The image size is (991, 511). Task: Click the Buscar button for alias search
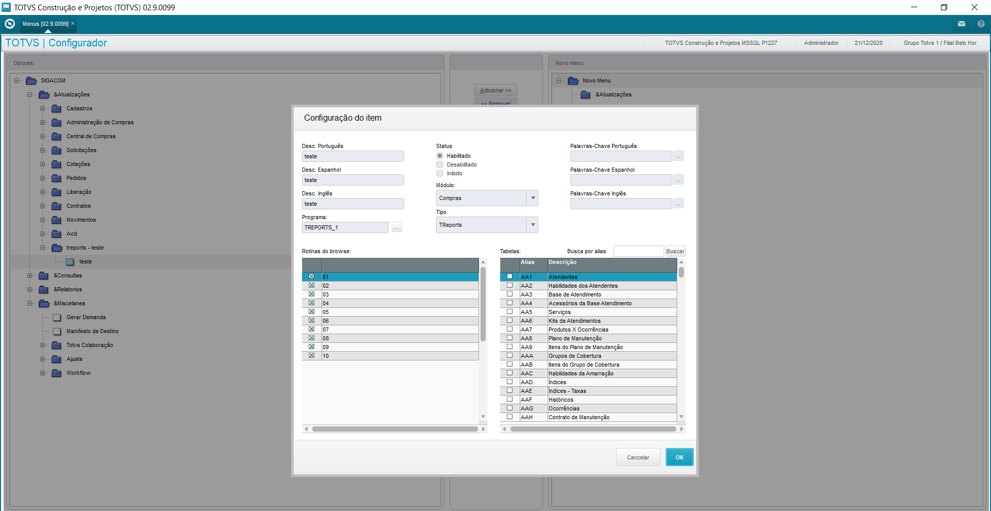[x=675, y=251]
